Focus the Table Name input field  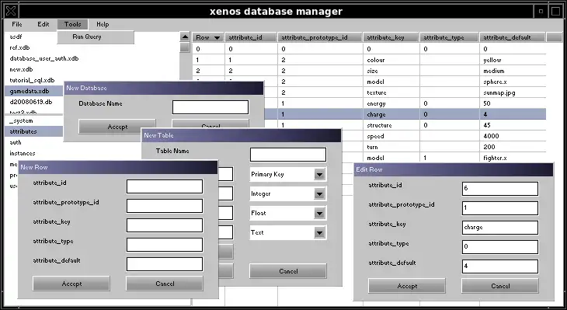(288, 155)
